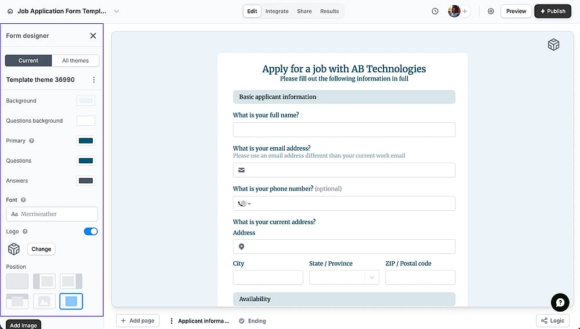Open the Answers color swatch

click(x=86, y=181)
